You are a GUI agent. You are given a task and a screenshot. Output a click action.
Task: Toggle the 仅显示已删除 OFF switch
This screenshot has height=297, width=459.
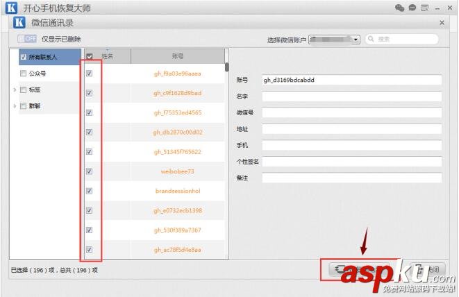(x=27, y=39)
